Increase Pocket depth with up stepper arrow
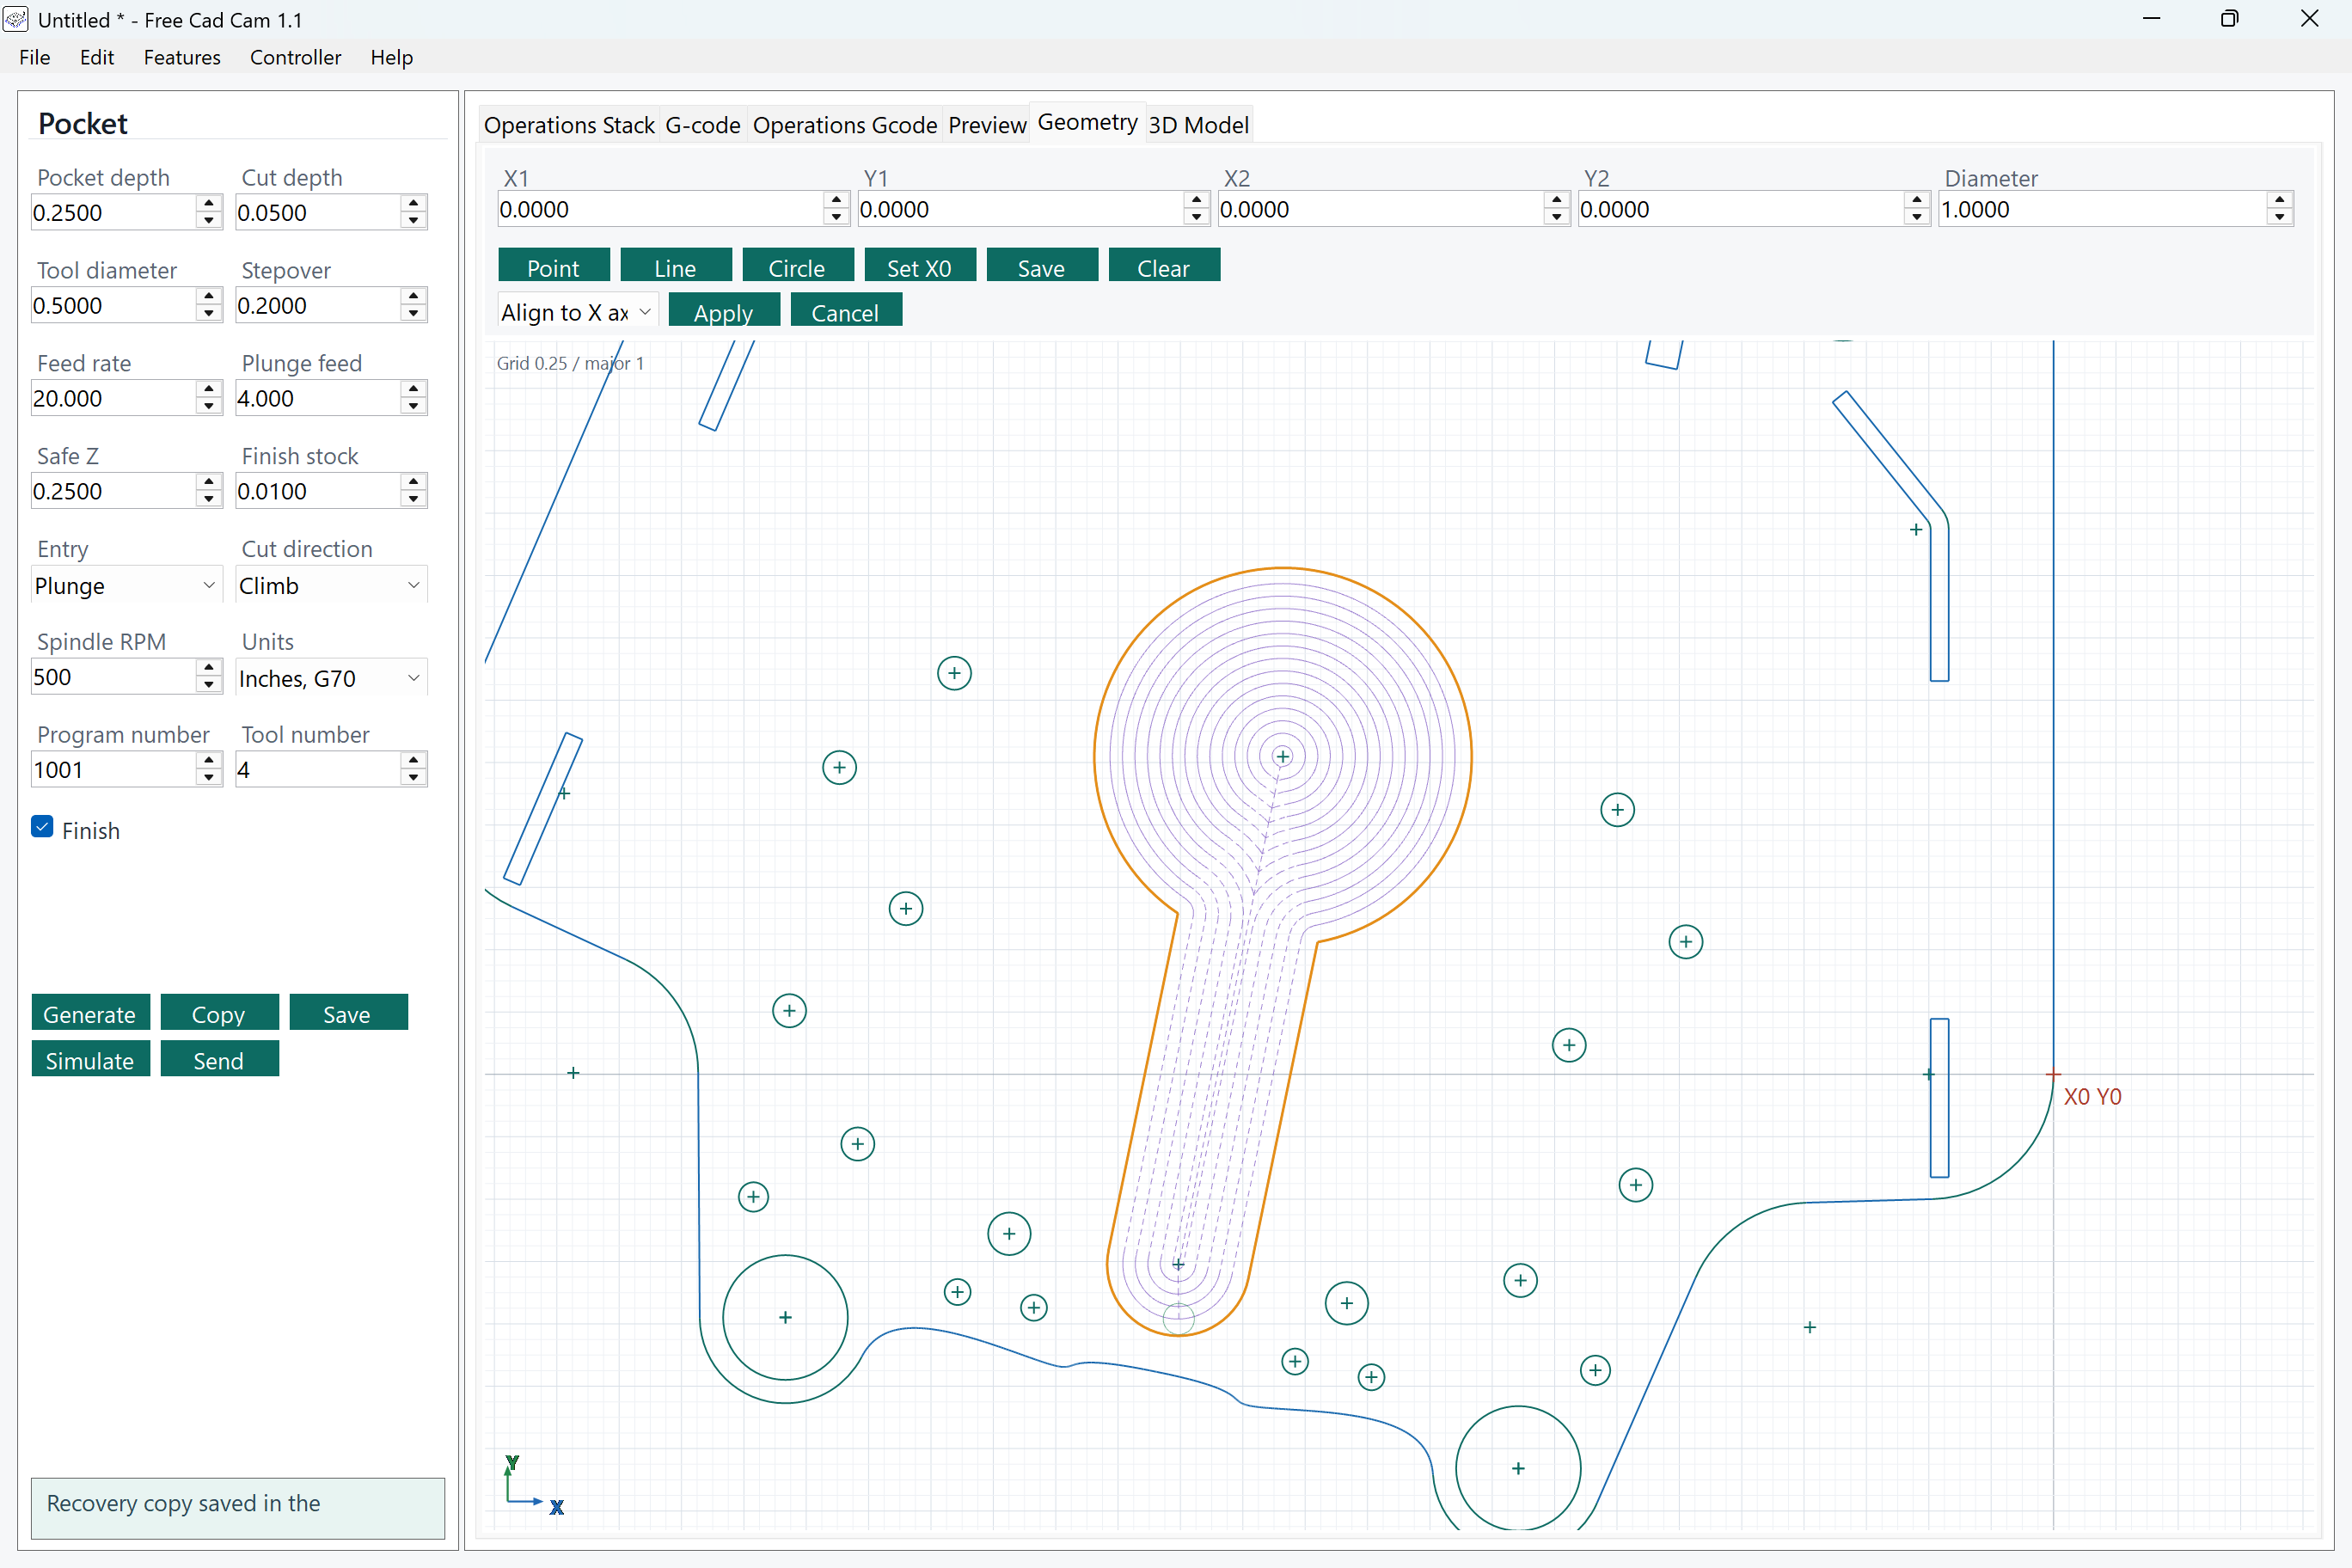The width and height of the screenshot is (2352, 1568). [209, 203]
